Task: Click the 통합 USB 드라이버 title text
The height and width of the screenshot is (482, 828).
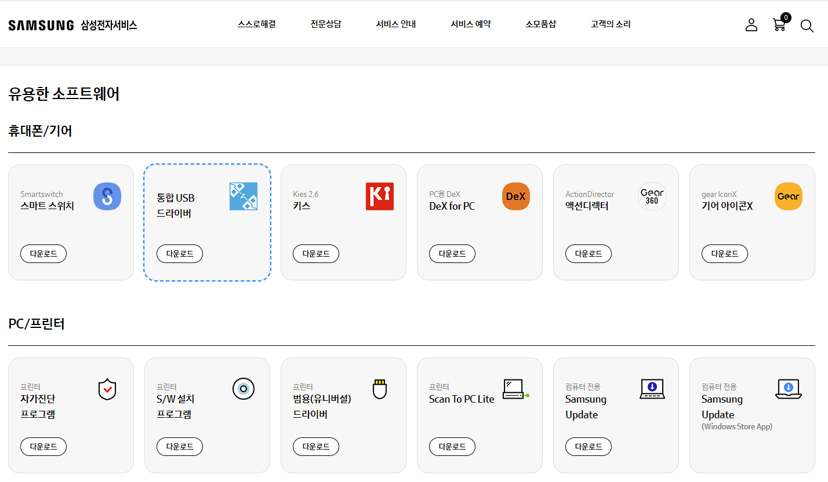Action: (x=176, y=206)
